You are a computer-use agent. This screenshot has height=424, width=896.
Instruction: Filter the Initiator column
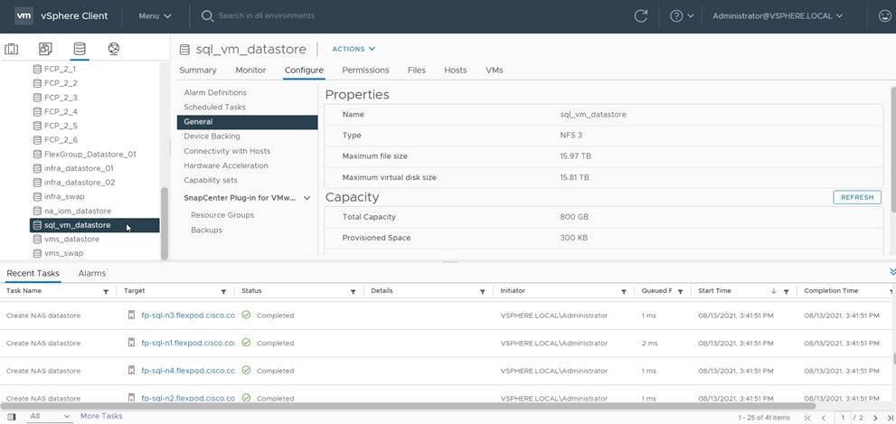click(x=624, y=291)
